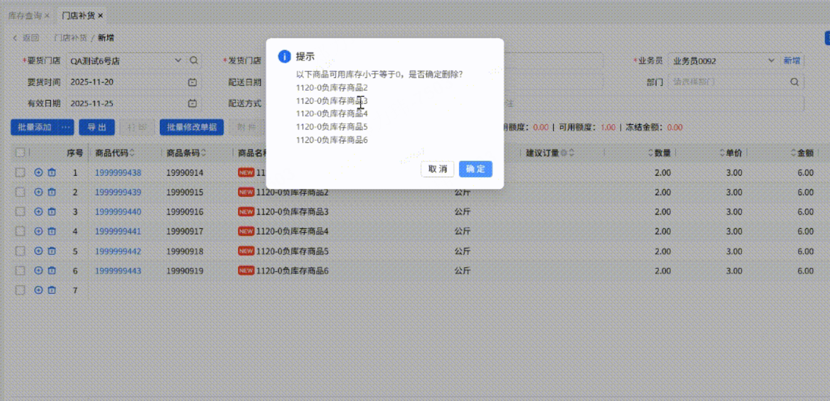
Task: Open product code link 1999999442
Action: coord(118,251)
